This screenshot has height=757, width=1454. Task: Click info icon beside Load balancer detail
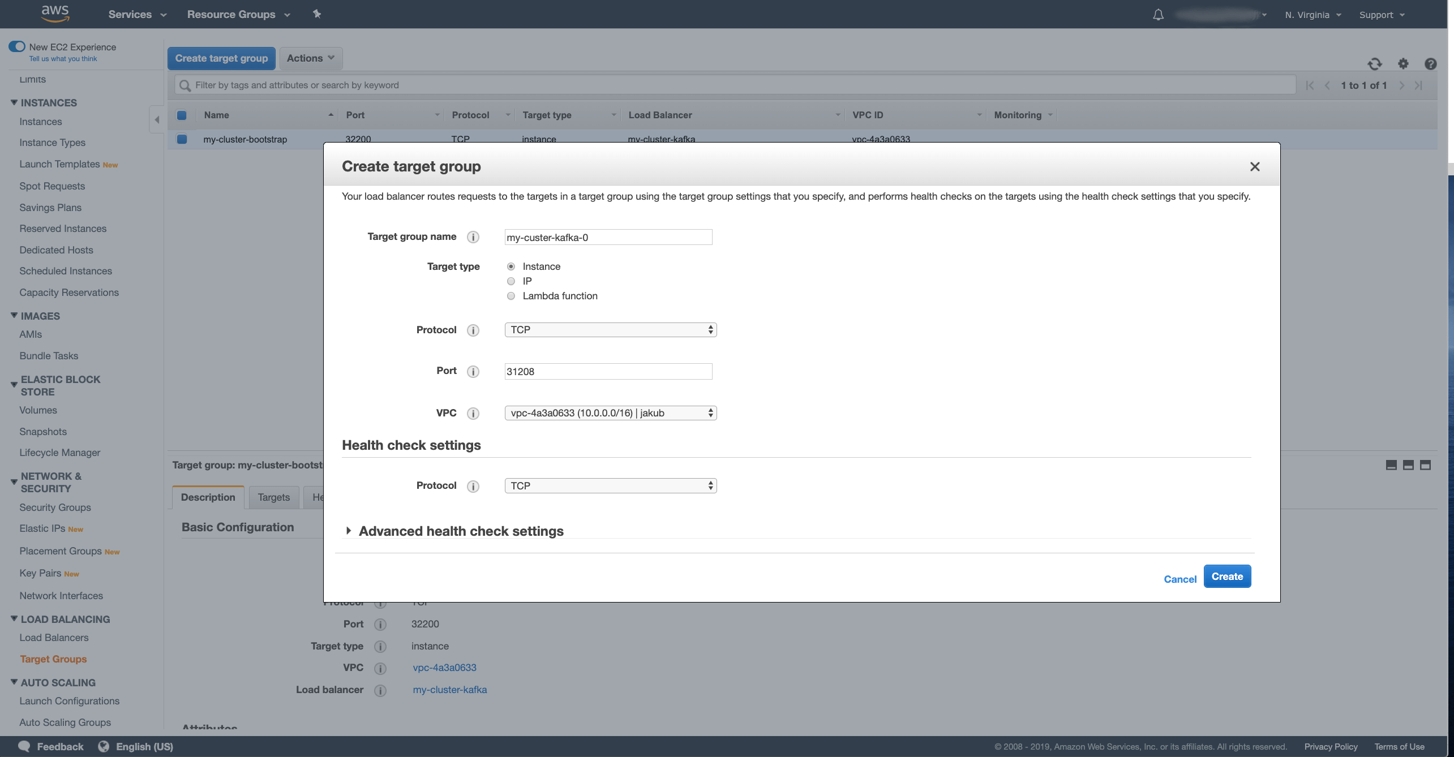pos(380,690)
